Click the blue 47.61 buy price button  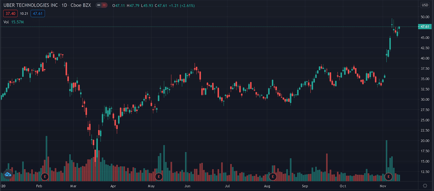click(x=38, y=14)
